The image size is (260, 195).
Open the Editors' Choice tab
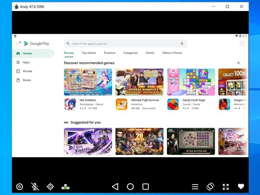pyautogui.click(x=172, y=53)
